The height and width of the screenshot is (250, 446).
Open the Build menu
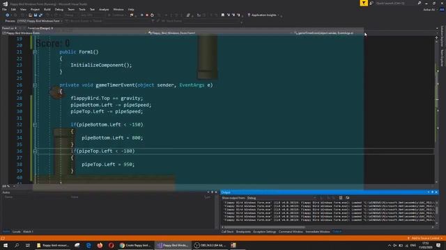click(47, 9)
